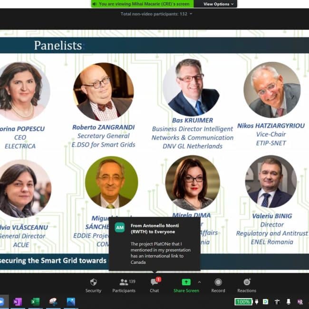Click the Zoom icon in the taskbar
This screenshot has height=309, width=309.
[x=1, y=302]
